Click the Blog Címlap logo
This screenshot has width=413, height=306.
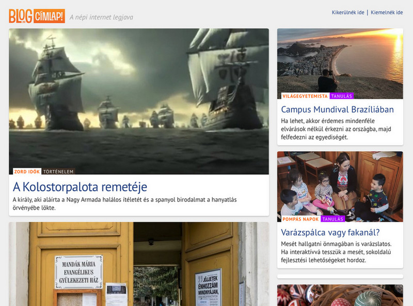tap(37, 16)
